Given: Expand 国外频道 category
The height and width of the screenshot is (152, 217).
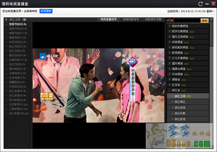Looking at the screenshot, I should pos(188,64).
